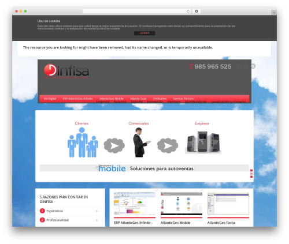Open a new browser tab with plus
Screen dimensions: 289x244
coord(274,13)
